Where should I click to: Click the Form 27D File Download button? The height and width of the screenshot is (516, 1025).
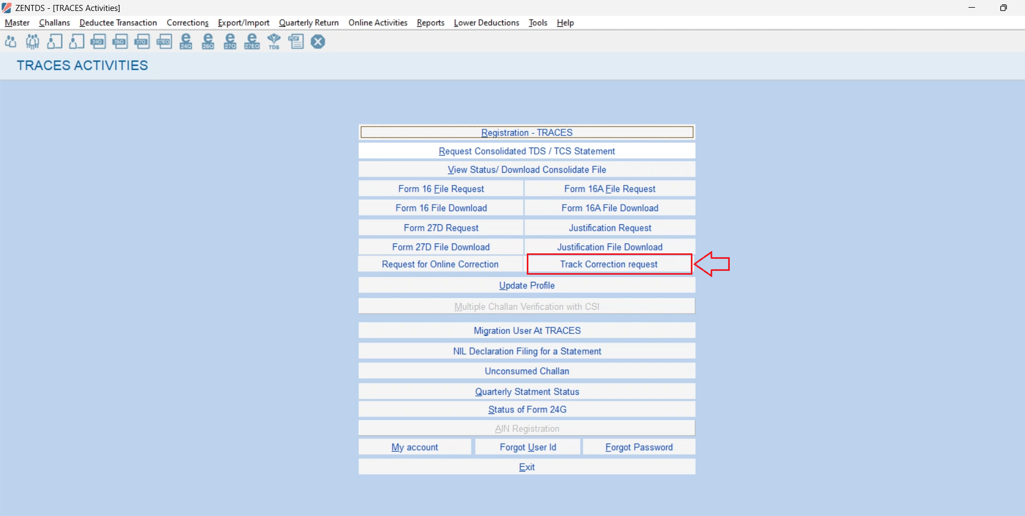(x=441, y=247)
